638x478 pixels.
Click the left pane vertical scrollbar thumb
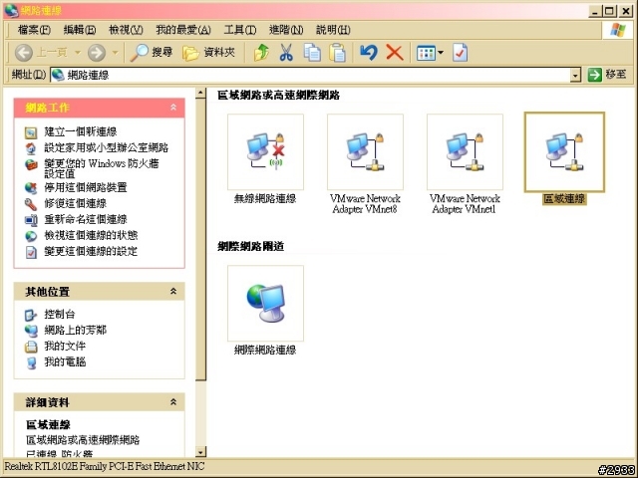(200, 239)
